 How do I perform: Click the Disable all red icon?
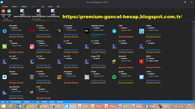[x=3, y=11]
